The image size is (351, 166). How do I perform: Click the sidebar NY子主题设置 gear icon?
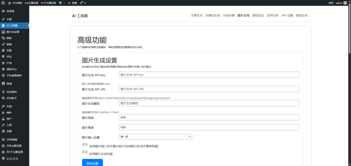point(3,152)
